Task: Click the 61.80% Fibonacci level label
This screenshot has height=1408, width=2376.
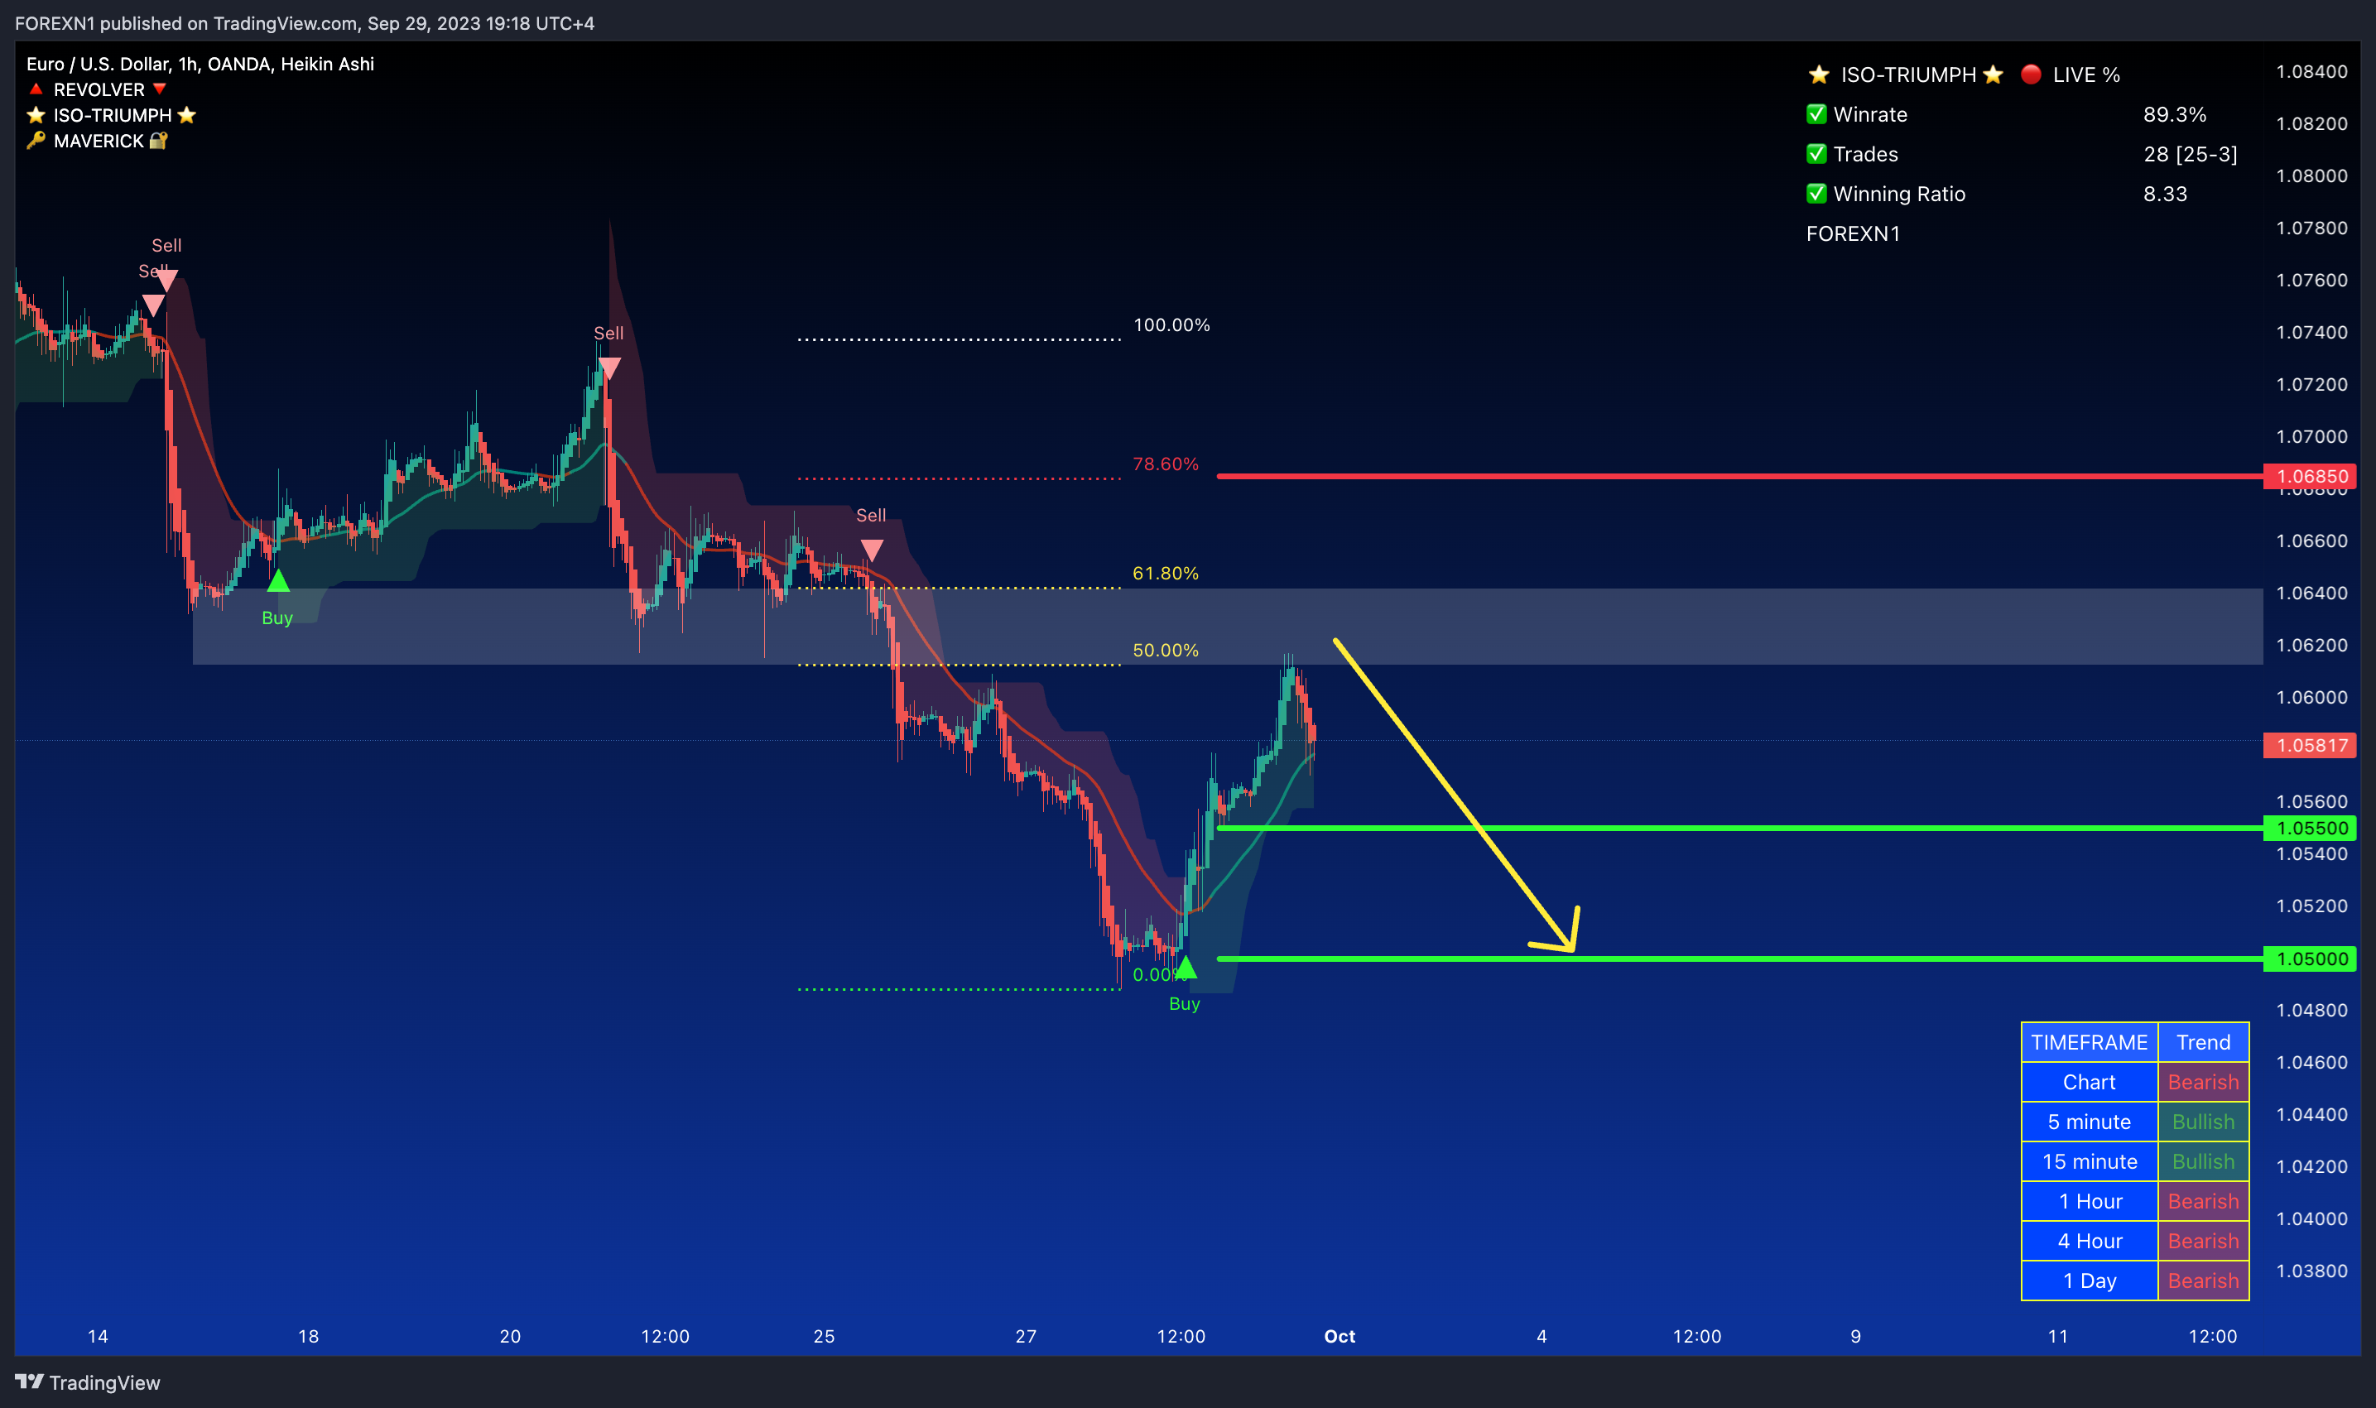Action: [1165, 573]
